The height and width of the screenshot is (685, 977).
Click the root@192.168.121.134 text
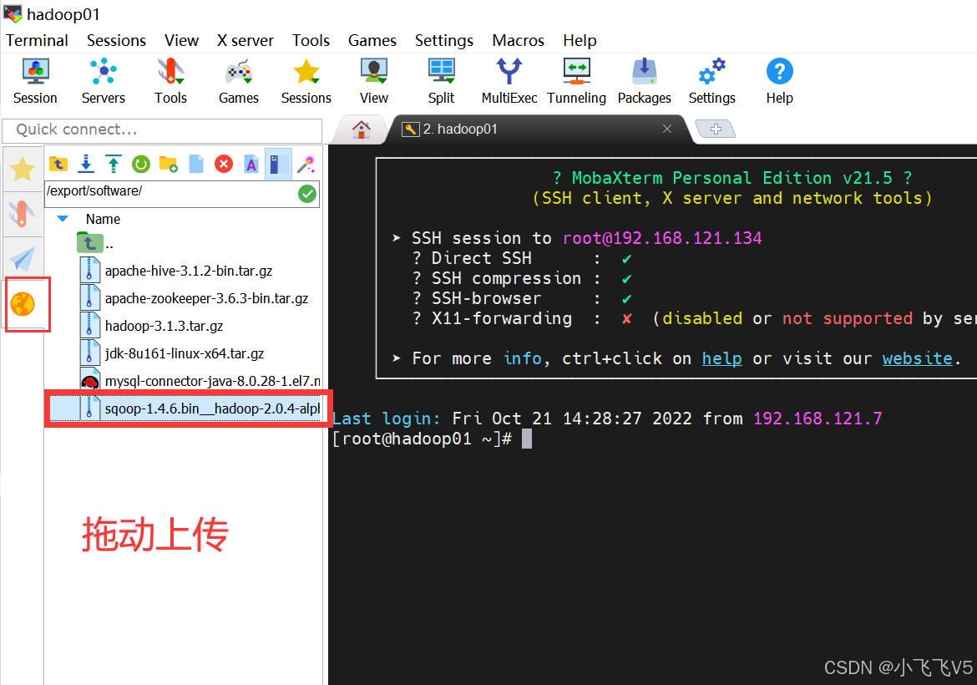(661, 238)
